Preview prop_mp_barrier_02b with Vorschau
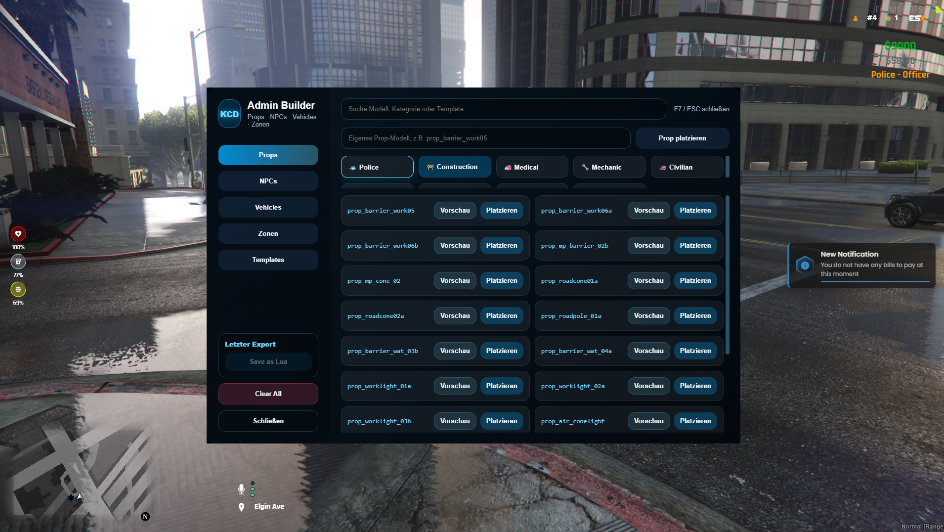Viewport: 944px width, 532px height. pyautogui.click(x=649, y=246)
